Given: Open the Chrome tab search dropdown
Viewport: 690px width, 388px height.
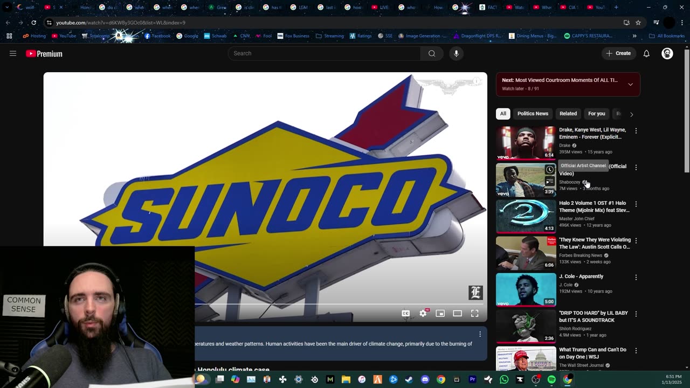Looking at the screenshot, I should (x=6, y=8).
